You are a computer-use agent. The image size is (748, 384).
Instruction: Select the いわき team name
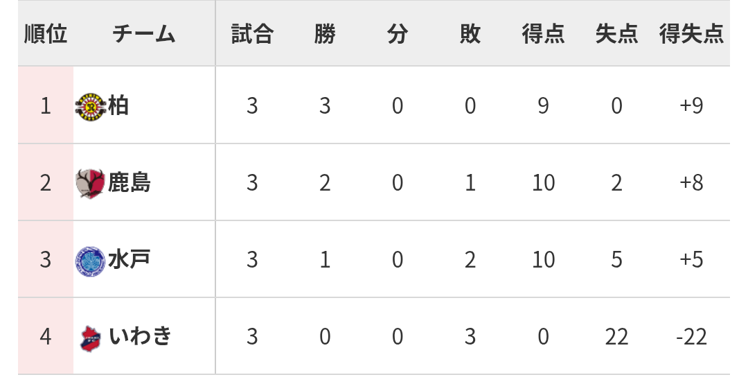tap(141, 337)
